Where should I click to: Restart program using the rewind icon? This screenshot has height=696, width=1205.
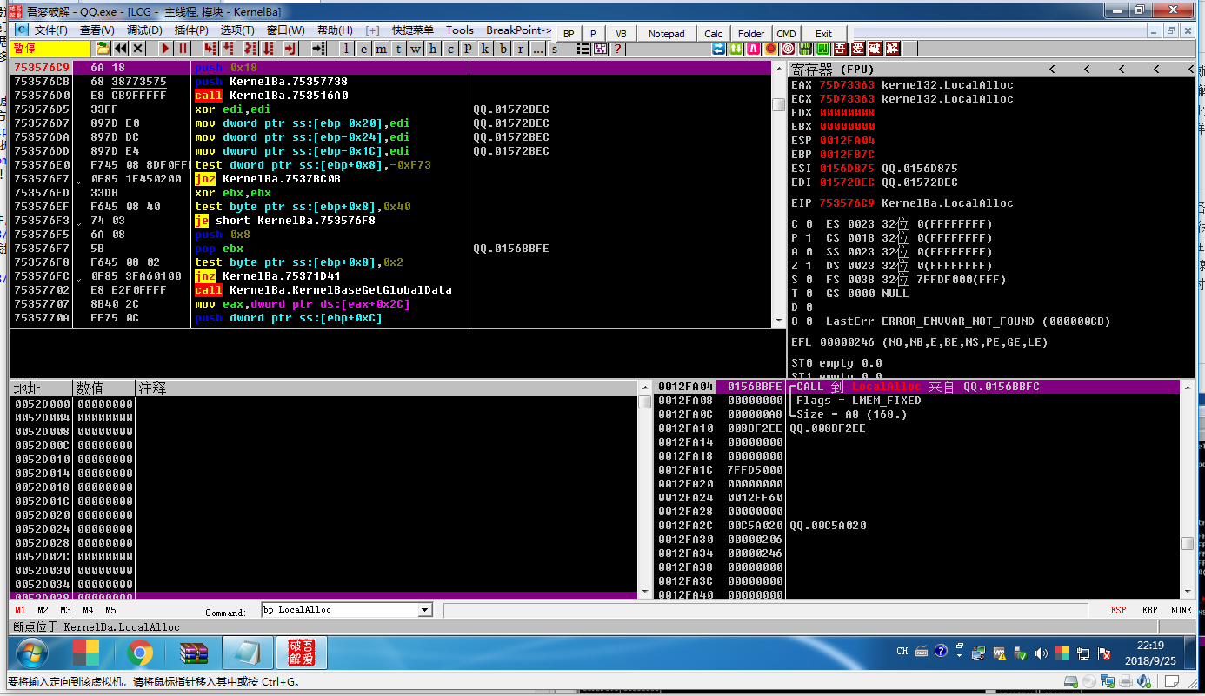pyautogui.click(x=121, y=49)
